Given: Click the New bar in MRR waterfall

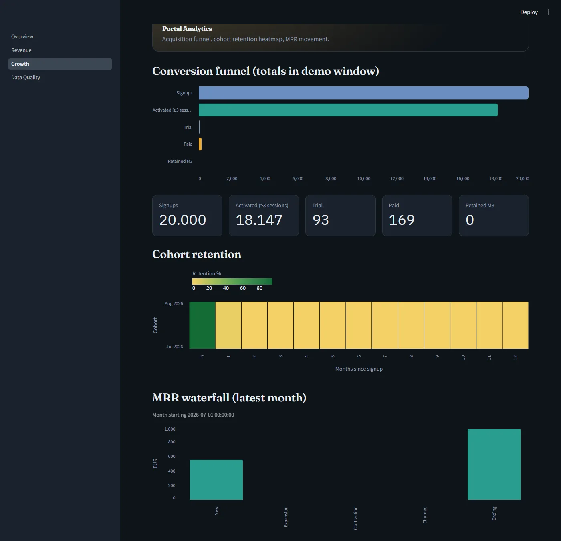Looking at the screenshot, I should [x=216, y=480].
